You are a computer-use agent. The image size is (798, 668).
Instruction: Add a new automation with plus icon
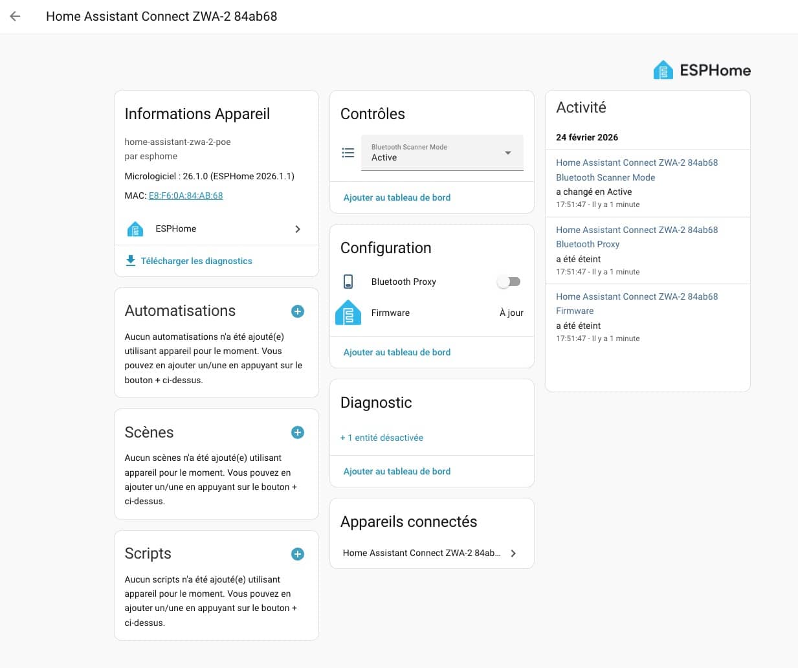click(x=298, y=311)
